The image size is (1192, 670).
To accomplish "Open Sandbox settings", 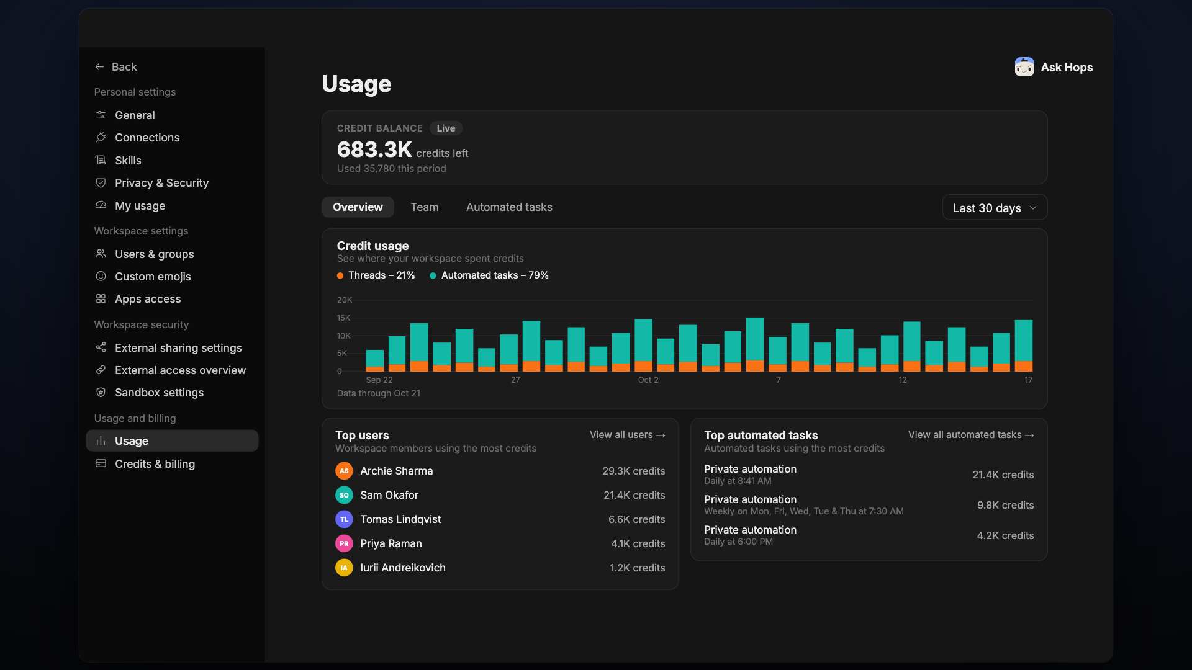I will click(172, 392).
